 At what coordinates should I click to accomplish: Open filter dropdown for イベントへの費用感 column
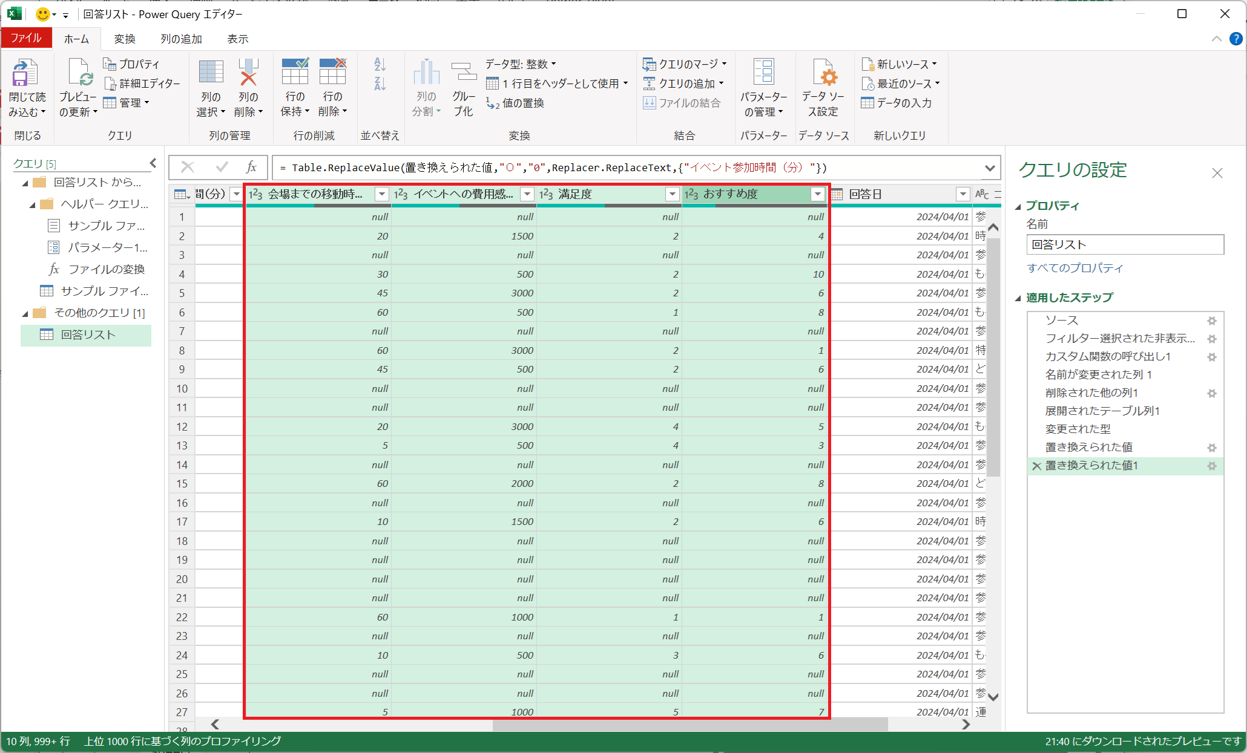pos(527,194)
